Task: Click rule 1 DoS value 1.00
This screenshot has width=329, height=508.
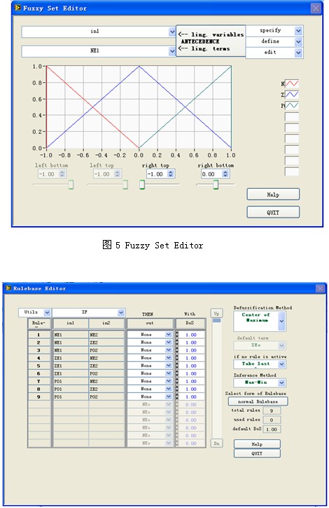Action: (x=191, y=335)
